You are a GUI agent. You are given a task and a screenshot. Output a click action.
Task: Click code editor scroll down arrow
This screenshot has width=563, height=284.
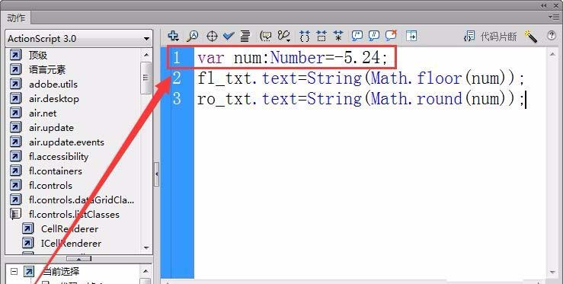point(552,273)
